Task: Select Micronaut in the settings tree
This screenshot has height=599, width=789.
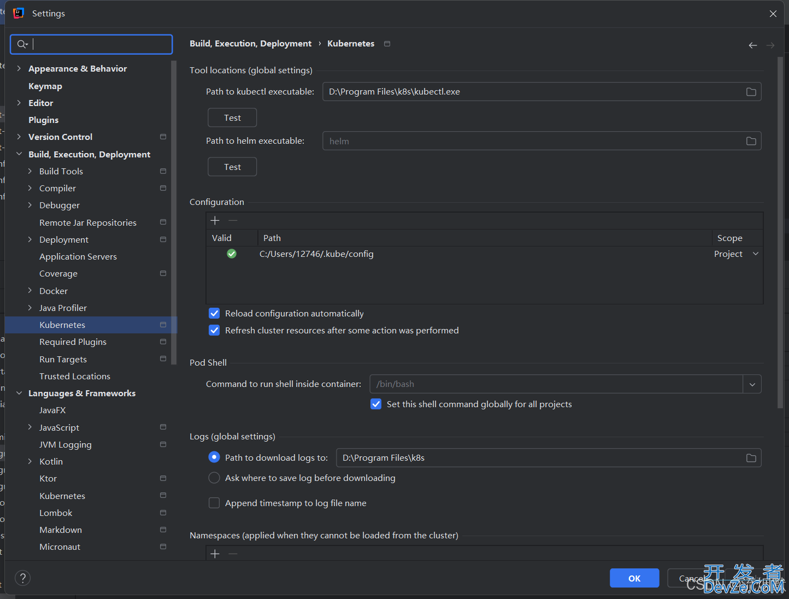Action: point(60,547)
